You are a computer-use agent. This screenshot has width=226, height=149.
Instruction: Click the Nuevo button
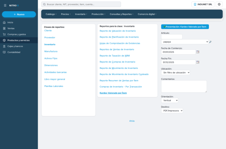click(19, 14)
